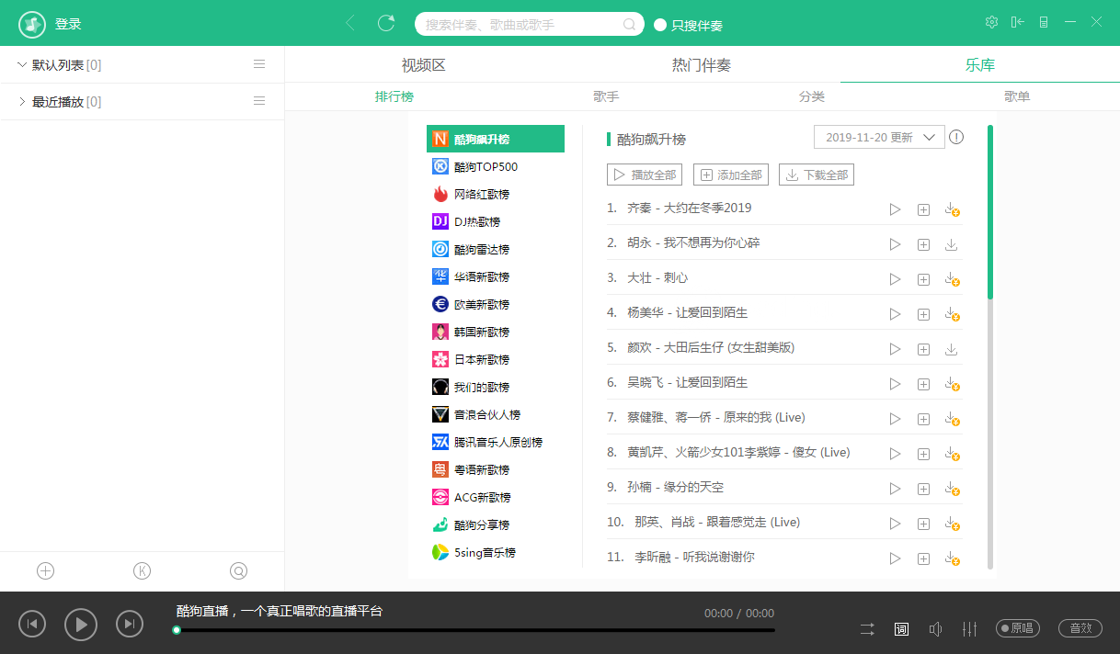Click the 登录 login link
The width and height of the screenshot is (1120, 654).
click(68, 24)
